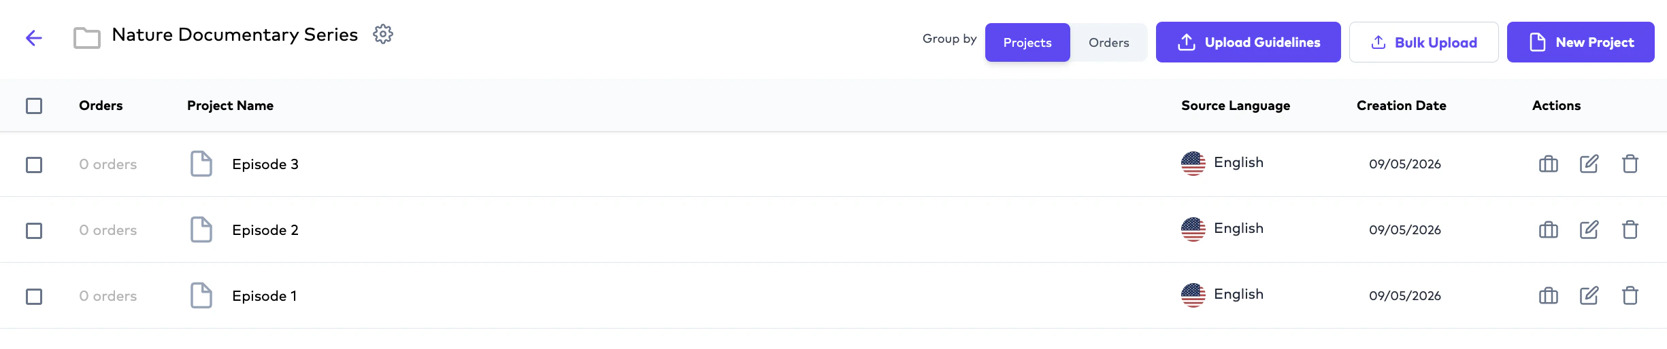Image resolution: width=1667 pixels, height=349 pixels.
Task: Open the Episode 3 project name
Action: coord(265,164)
